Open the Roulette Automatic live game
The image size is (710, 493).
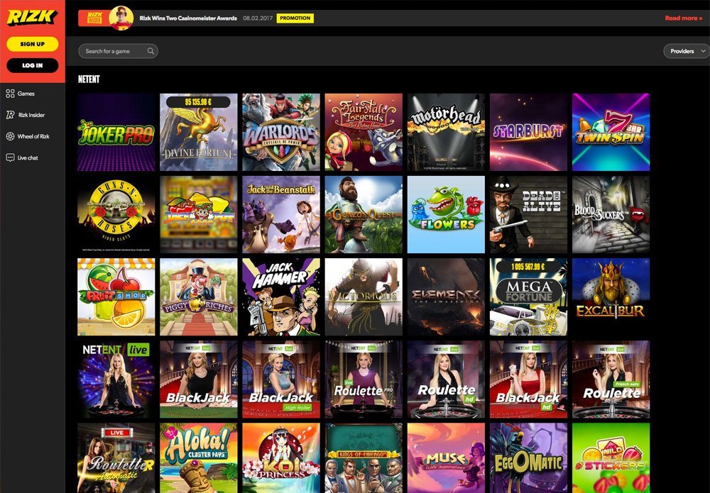coord(116,458)
